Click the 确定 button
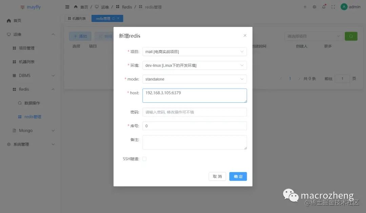Image resolution: width=366 pixels, height=213 pixels. 238,176
